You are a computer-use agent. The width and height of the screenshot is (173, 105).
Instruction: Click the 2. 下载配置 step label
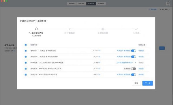click(69, 33)
